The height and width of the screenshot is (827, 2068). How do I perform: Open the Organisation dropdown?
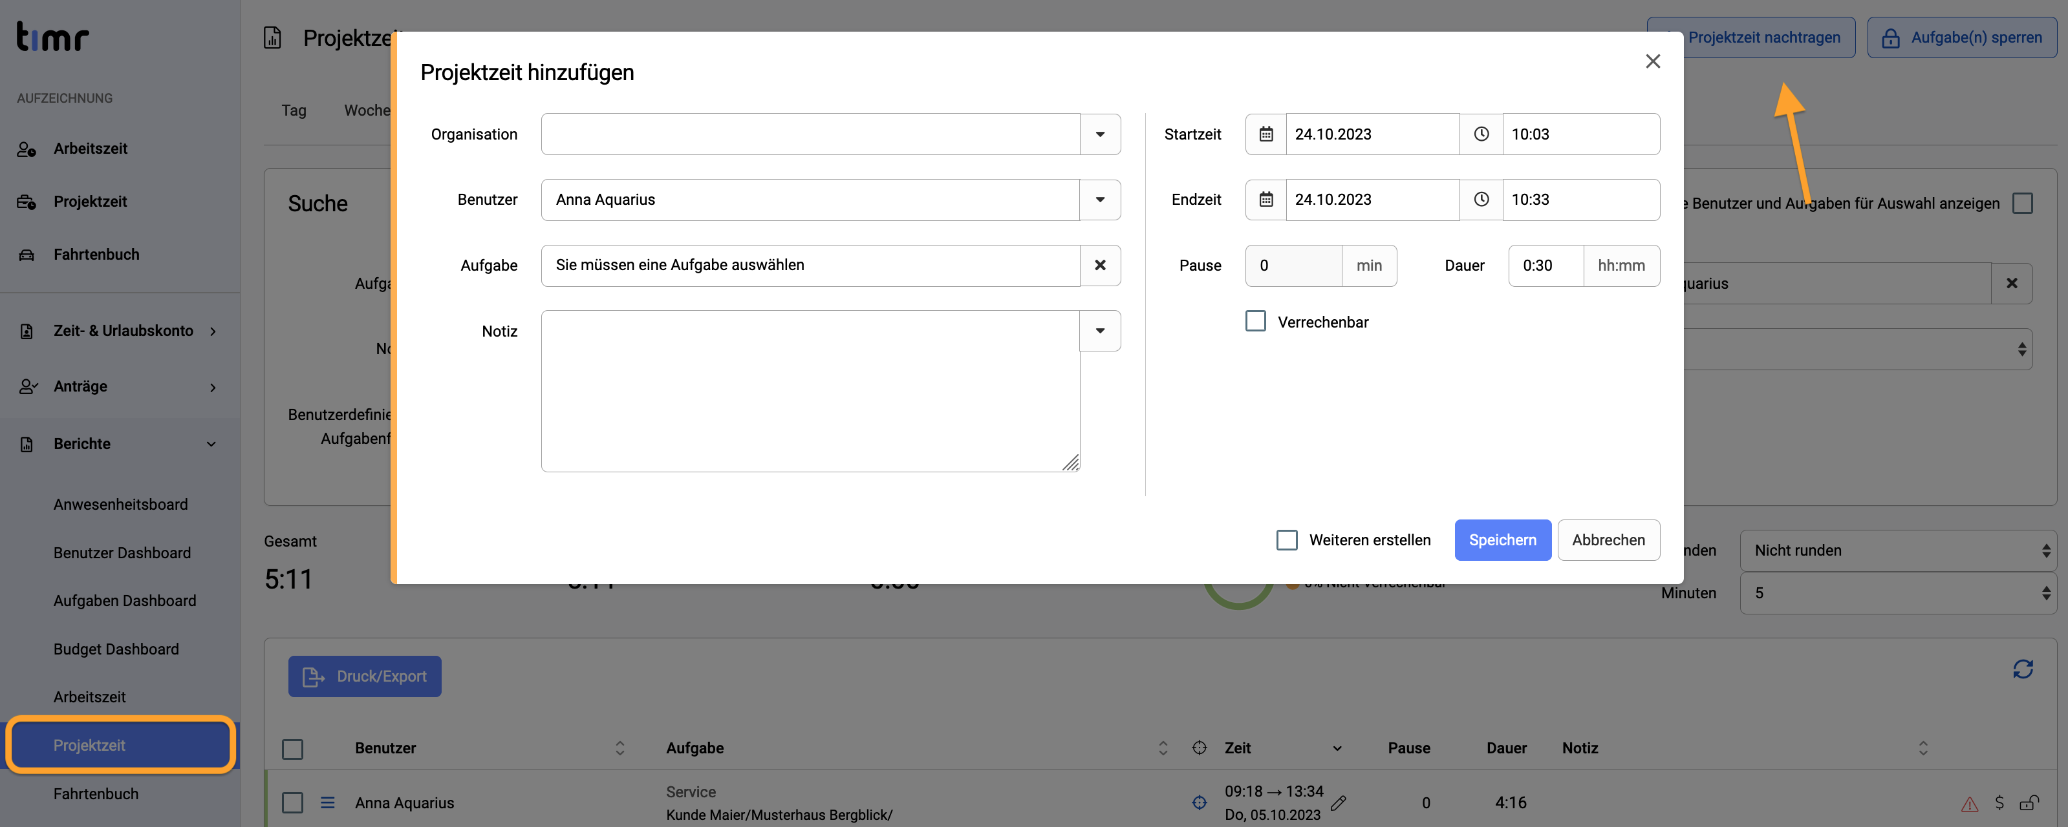[x=1100, y=134]
